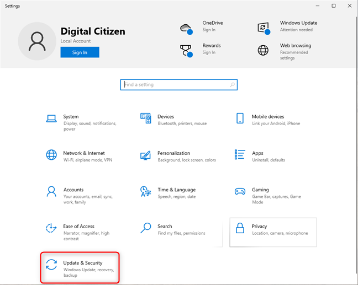
Task: Open the Time & Language icon
Action: [x=146, y=191]
